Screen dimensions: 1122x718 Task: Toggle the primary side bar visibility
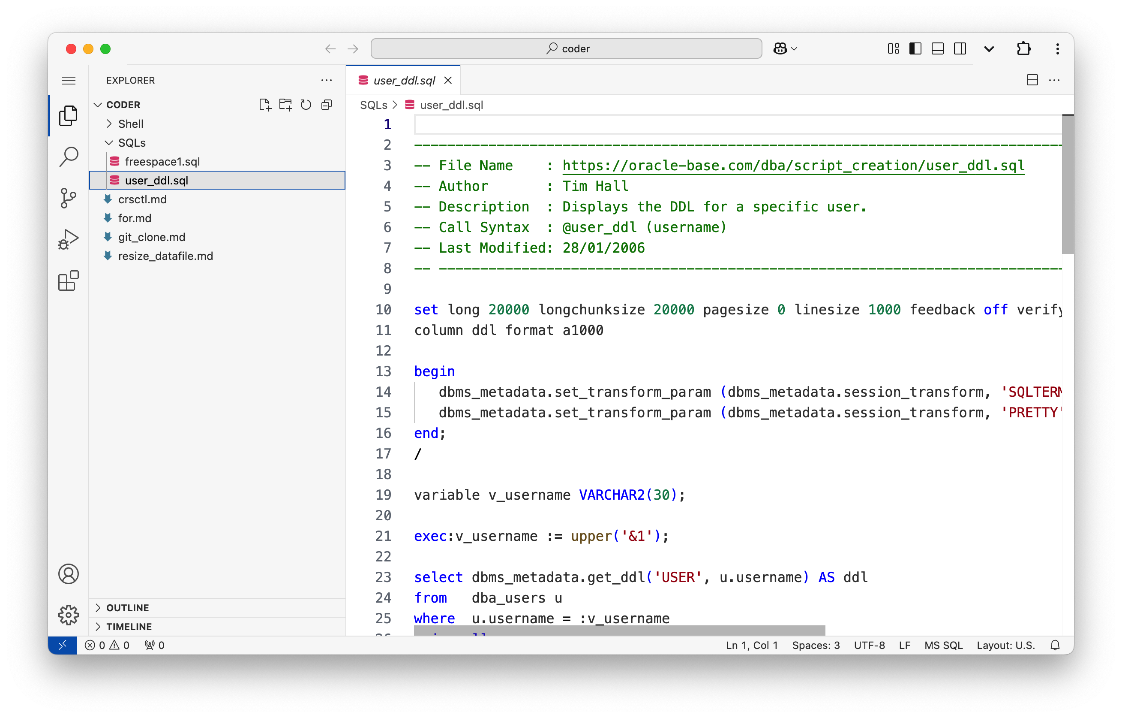(915, 48)
